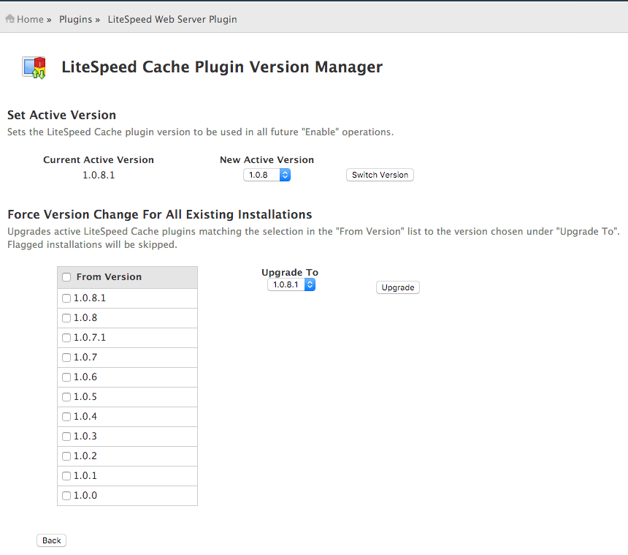Tick the 1.0.2 version checkbox
This screenshot has width=628, height=555.
pos(66,456)
